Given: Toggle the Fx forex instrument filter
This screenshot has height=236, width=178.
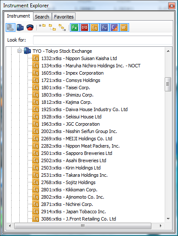Looking at the screenshot, I should click(75, 27).
